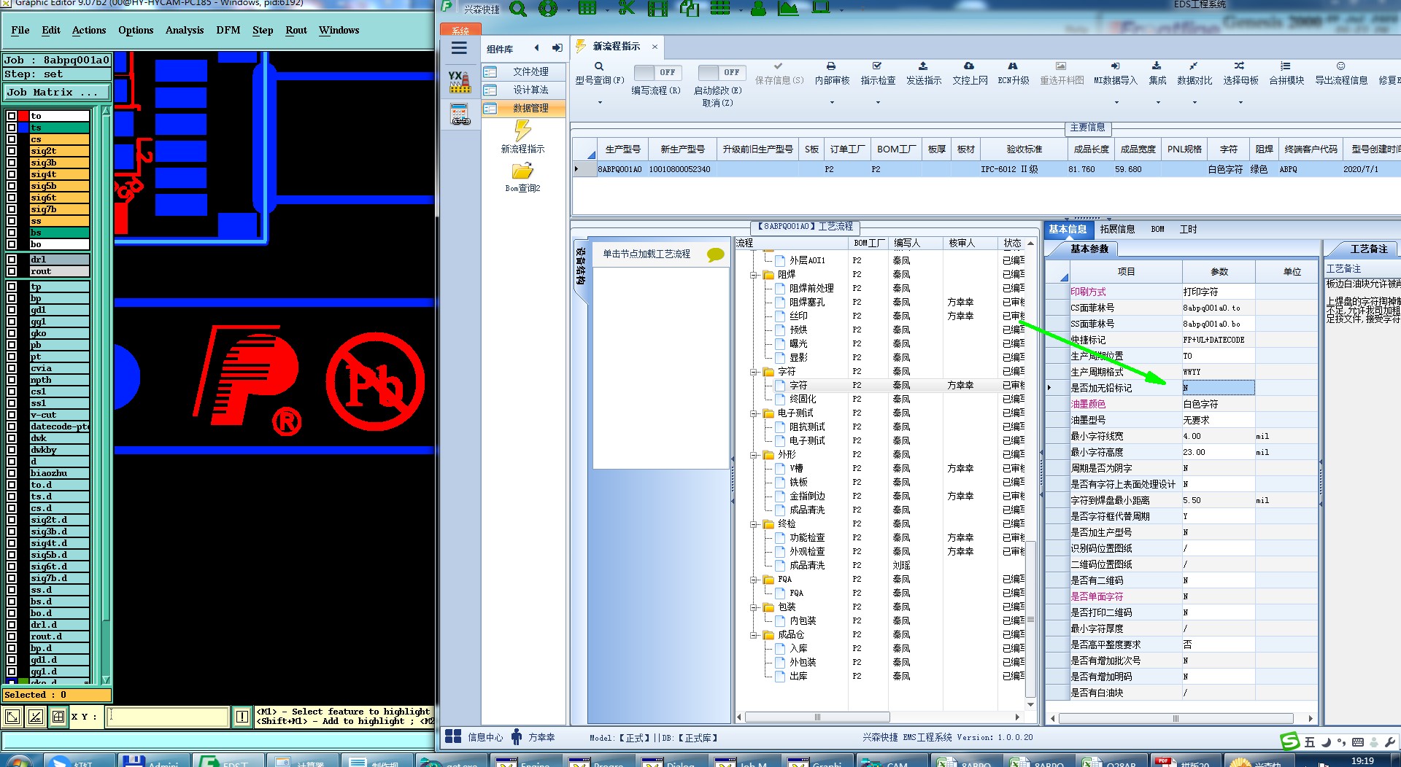
Task: Toggle the checkbox for layer rout
Action: [12, 271]
